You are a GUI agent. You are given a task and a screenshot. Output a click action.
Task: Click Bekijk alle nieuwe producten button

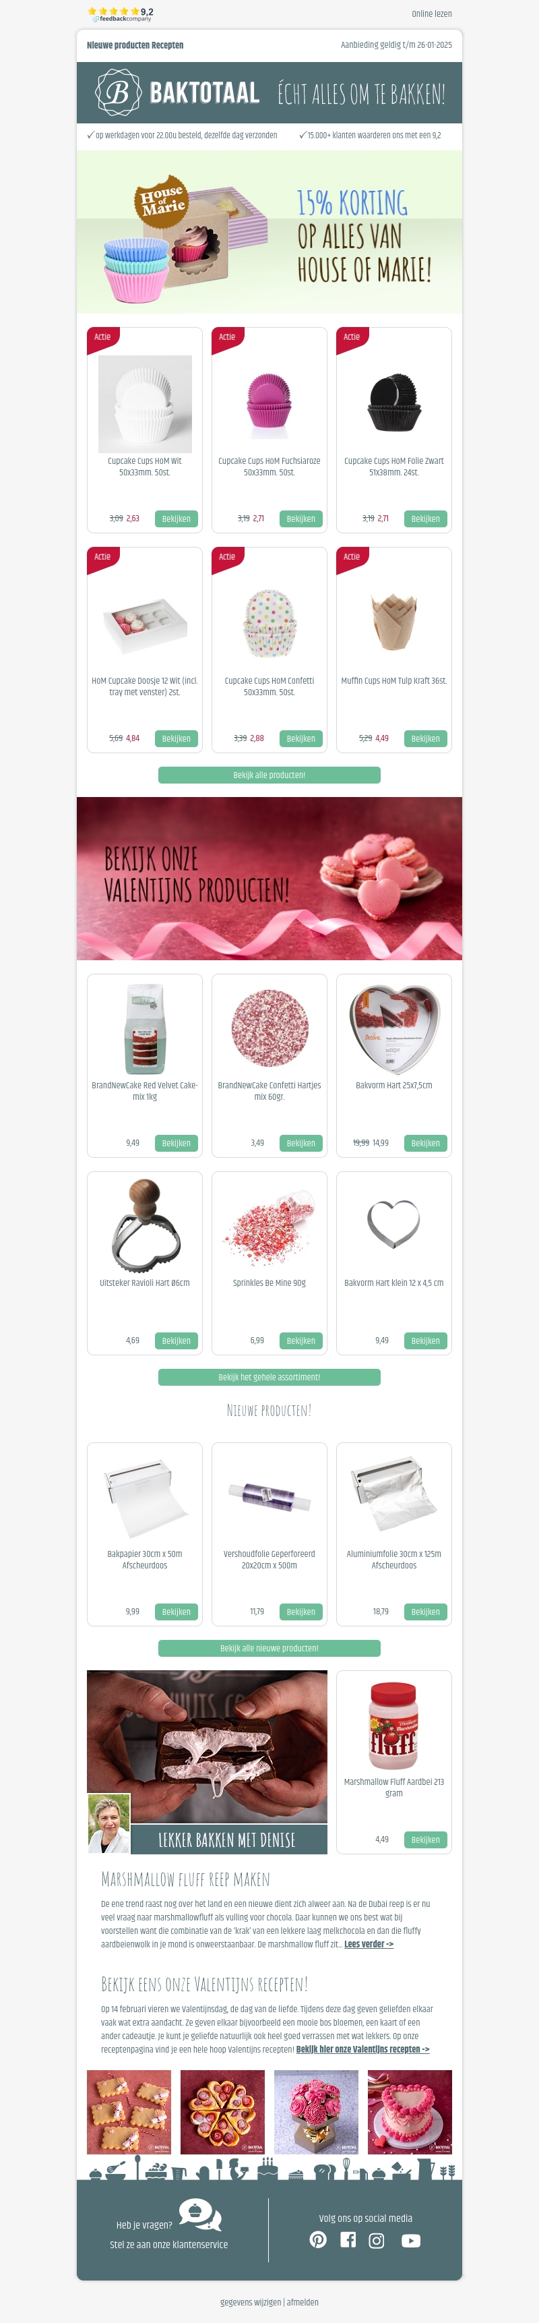[x=269, y=1647]
